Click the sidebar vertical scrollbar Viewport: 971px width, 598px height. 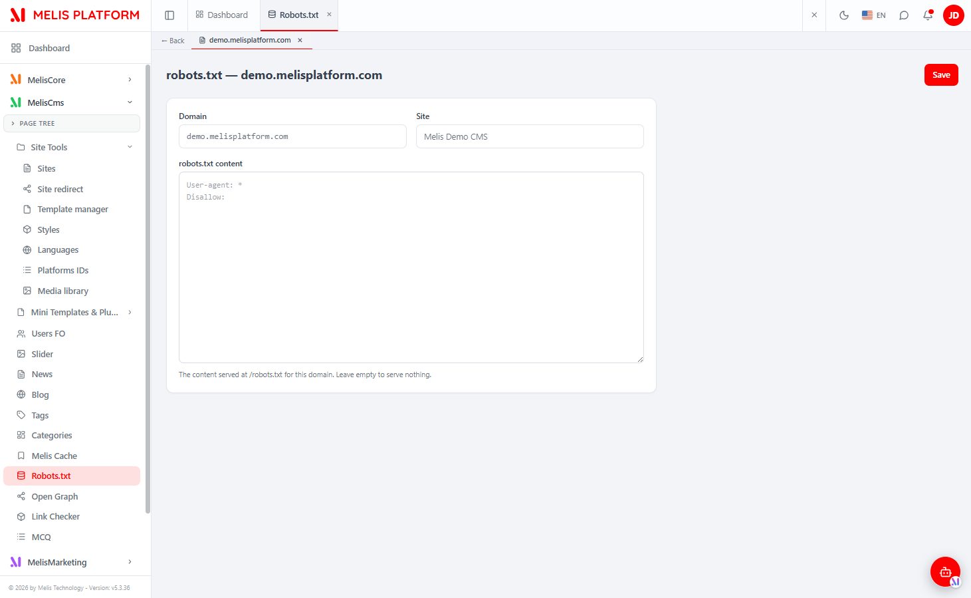148,289
